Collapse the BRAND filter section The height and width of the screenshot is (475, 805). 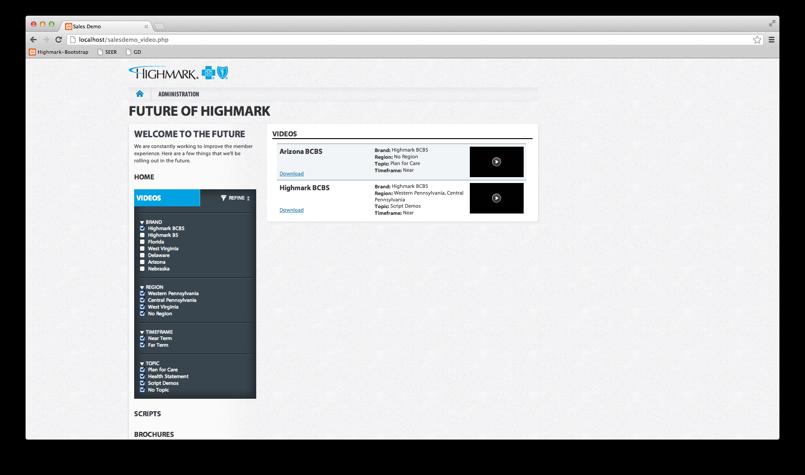pos(151,222)
